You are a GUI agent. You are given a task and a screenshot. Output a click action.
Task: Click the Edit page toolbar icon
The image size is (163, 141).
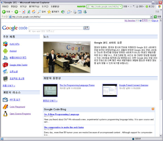coord(80,12)
